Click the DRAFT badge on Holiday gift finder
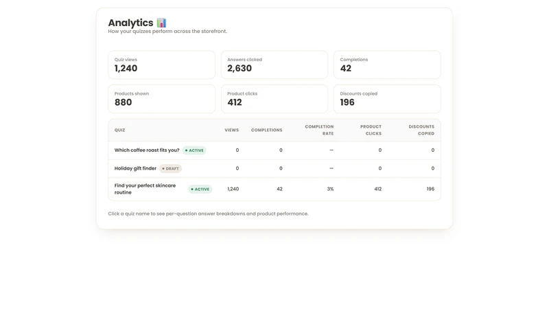Image resolution: width=549 pixels, height=309 pixels. coord(170,168)
